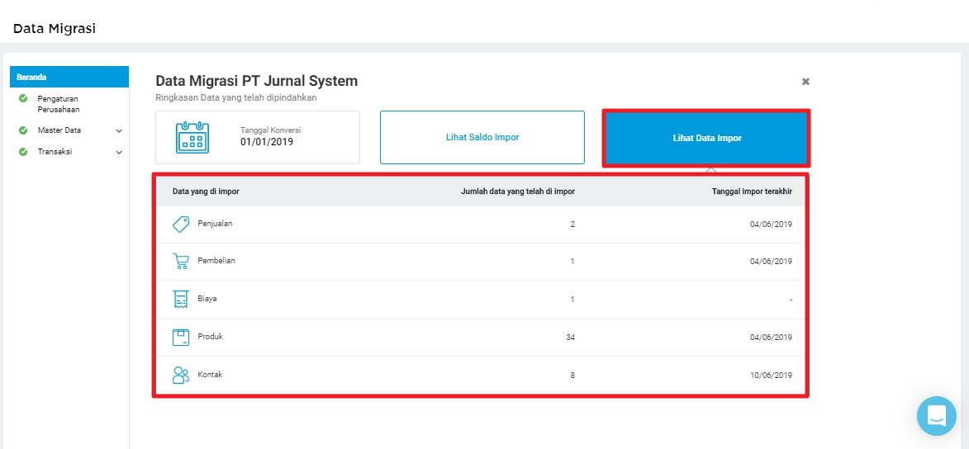
Task: Click the Kontak people icon
Action: click(180, 375)
